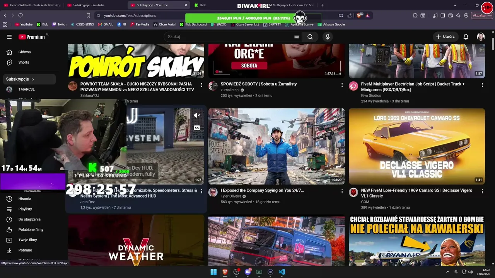Open Brave browser from the taskbar
The image size is (495, 278).
(225, 272)
